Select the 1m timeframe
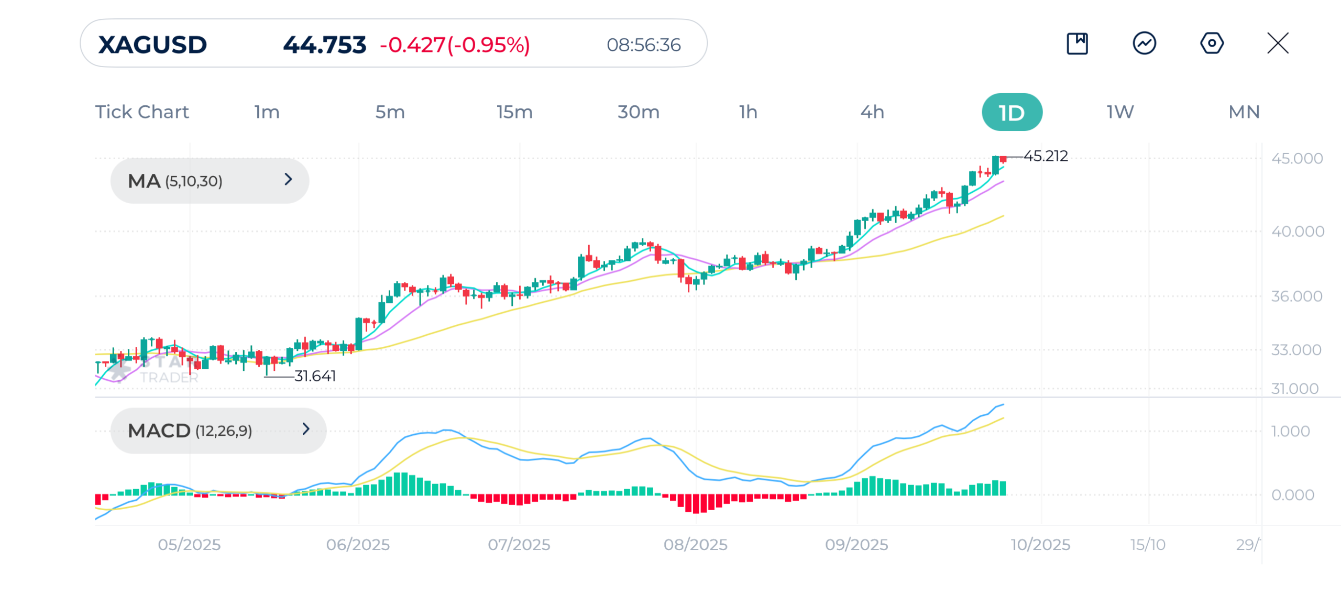The width and height of the screenshot is (1341, 594). (x=267, y=112)
